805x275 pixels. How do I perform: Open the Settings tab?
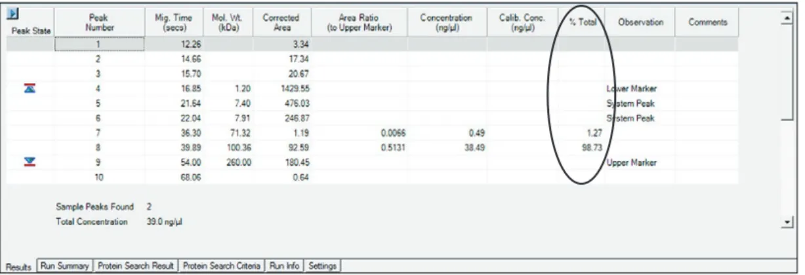point(322,266)
